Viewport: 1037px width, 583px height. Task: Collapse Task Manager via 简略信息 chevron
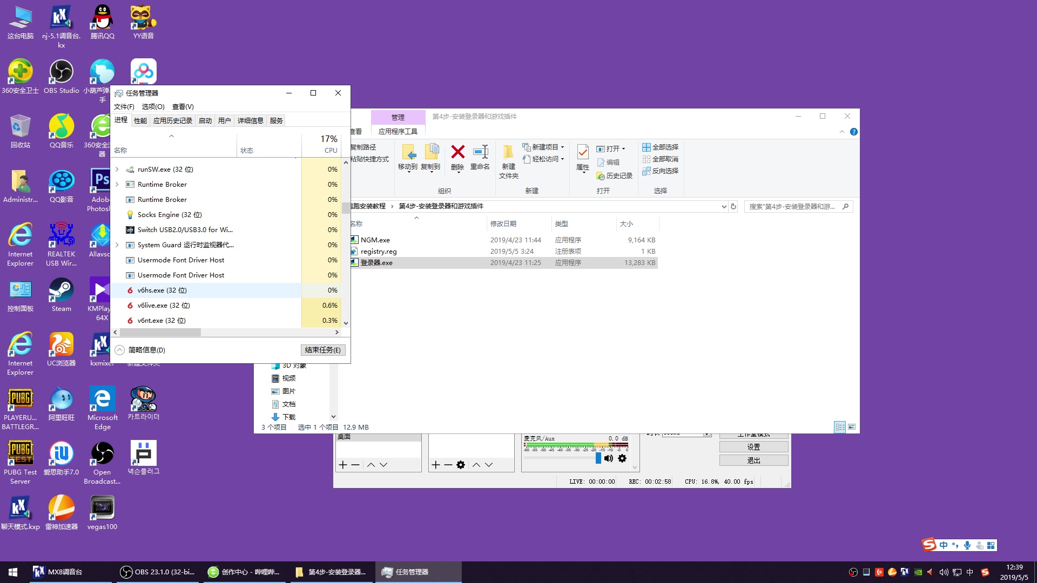click(x=119, y=350)
